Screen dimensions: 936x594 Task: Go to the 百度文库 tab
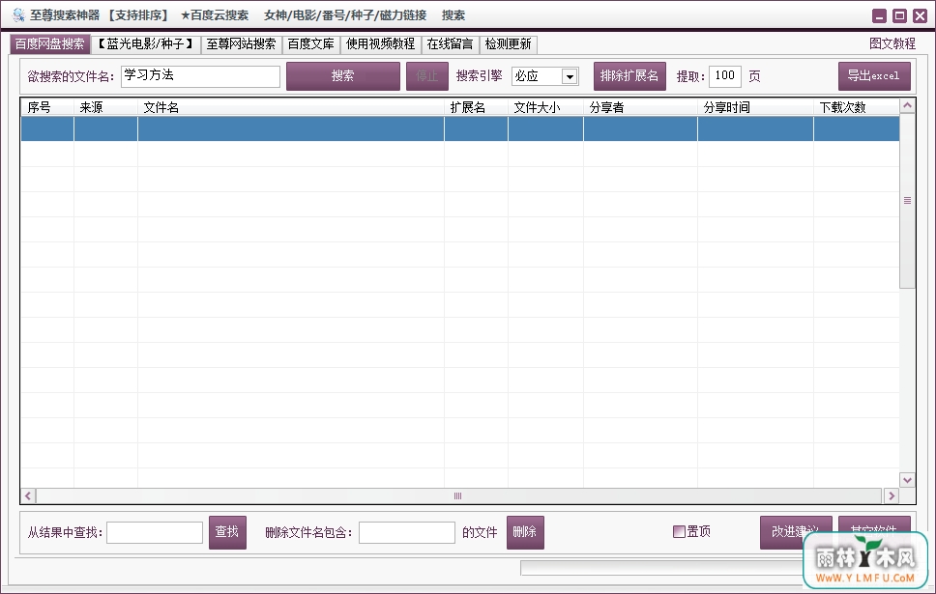(x=311, y=44)
